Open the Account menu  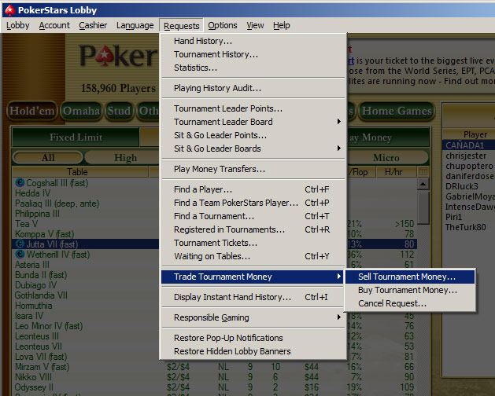tap(54, 25)
